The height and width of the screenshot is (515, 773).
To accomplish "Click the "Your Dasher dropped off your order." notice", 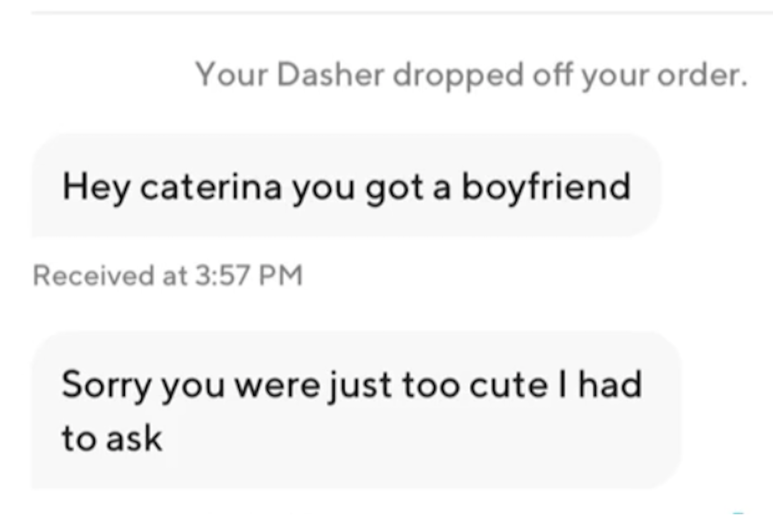I will (x=471, y=75).
